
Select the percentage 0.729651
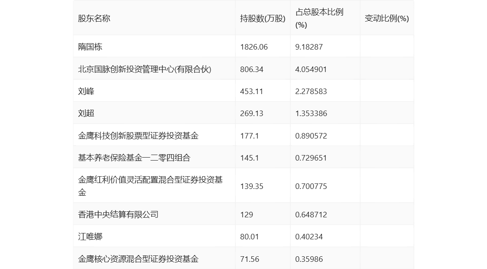tap(311, 158)
